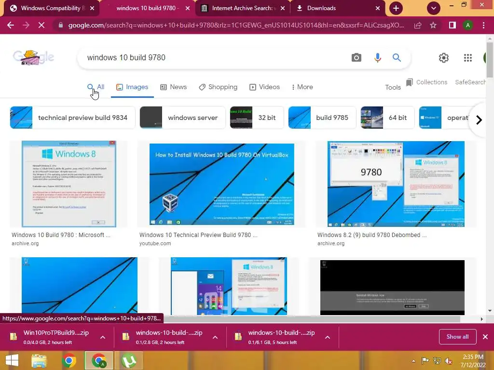The image size is (494, 370).
Task: Show more filter chips arrow
Action: coord(479,120)
